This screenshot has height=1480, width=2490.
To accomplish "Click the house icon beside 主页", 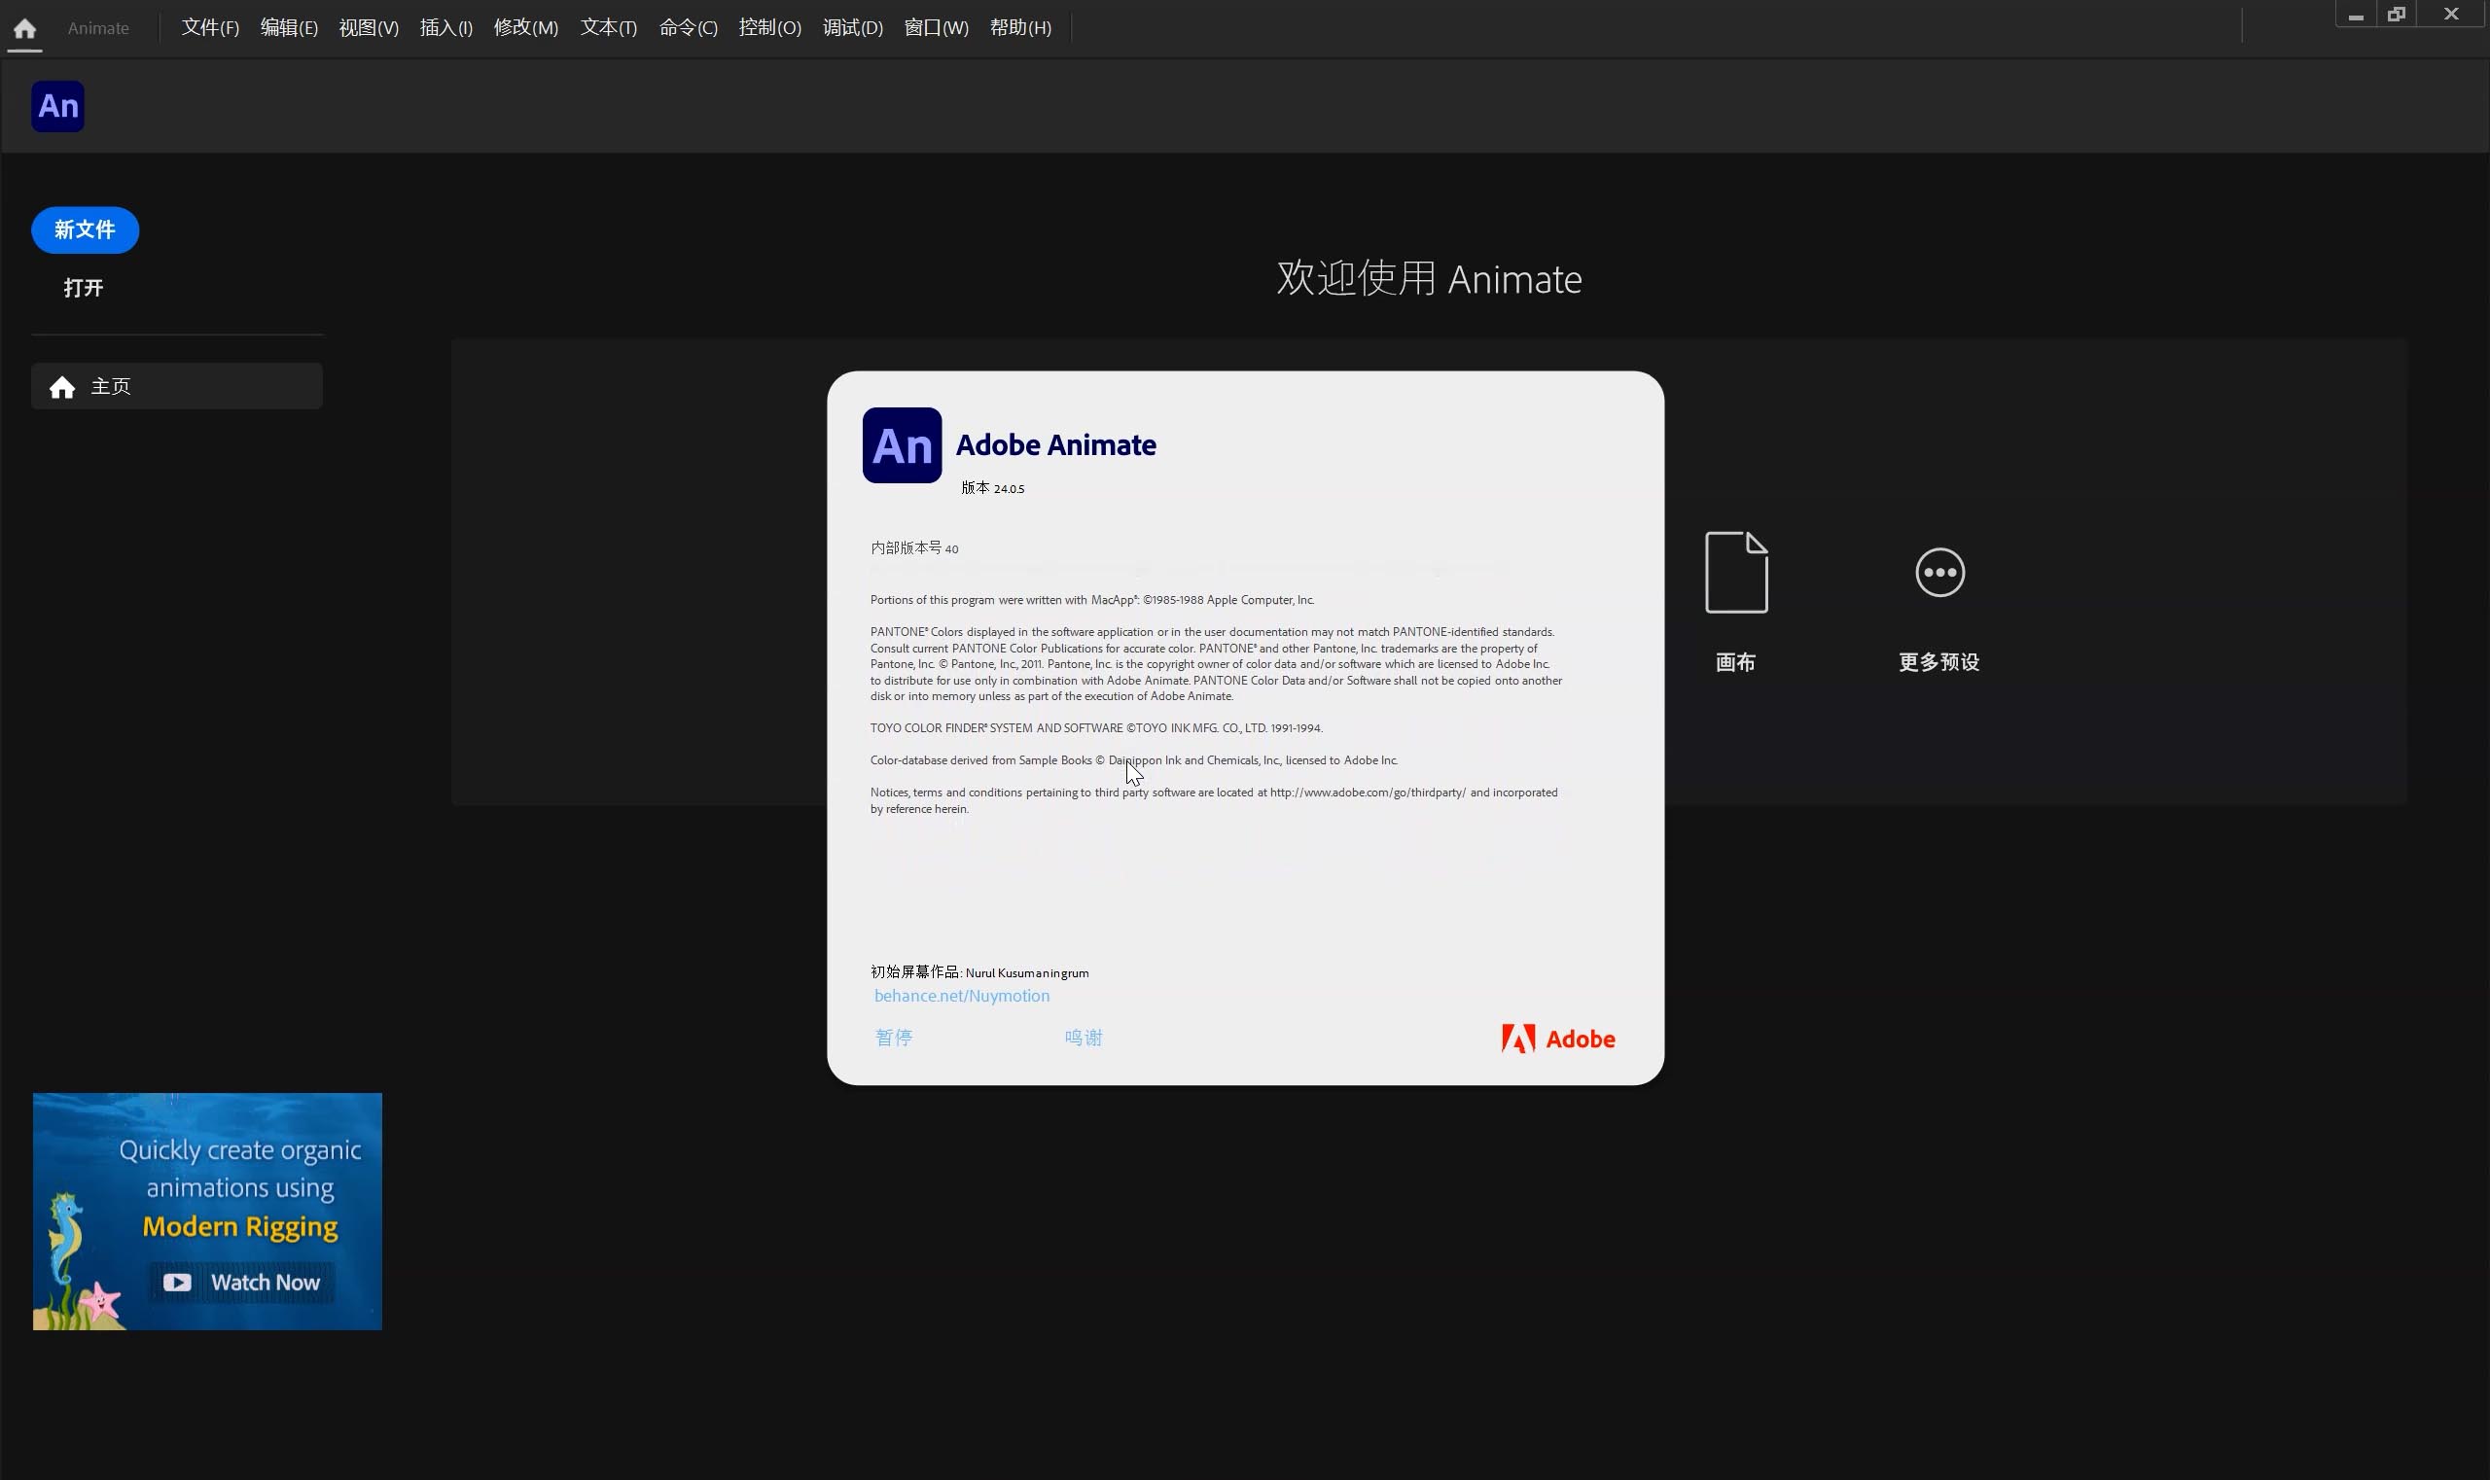I will 62,387.
